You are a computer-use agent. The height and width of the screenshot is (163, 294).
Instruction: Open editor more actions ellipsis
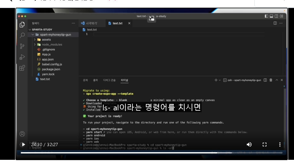(281, 23)
